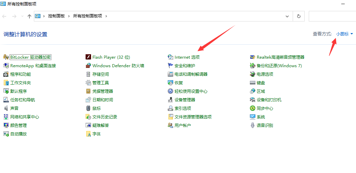The image size is (356, 173).
Task: Open the BitLocker 驱动器加密 icon
Action: click(6, 57)
